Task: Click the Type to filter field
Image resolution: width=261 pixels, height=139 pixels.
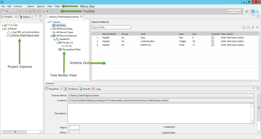Action: 111,27
